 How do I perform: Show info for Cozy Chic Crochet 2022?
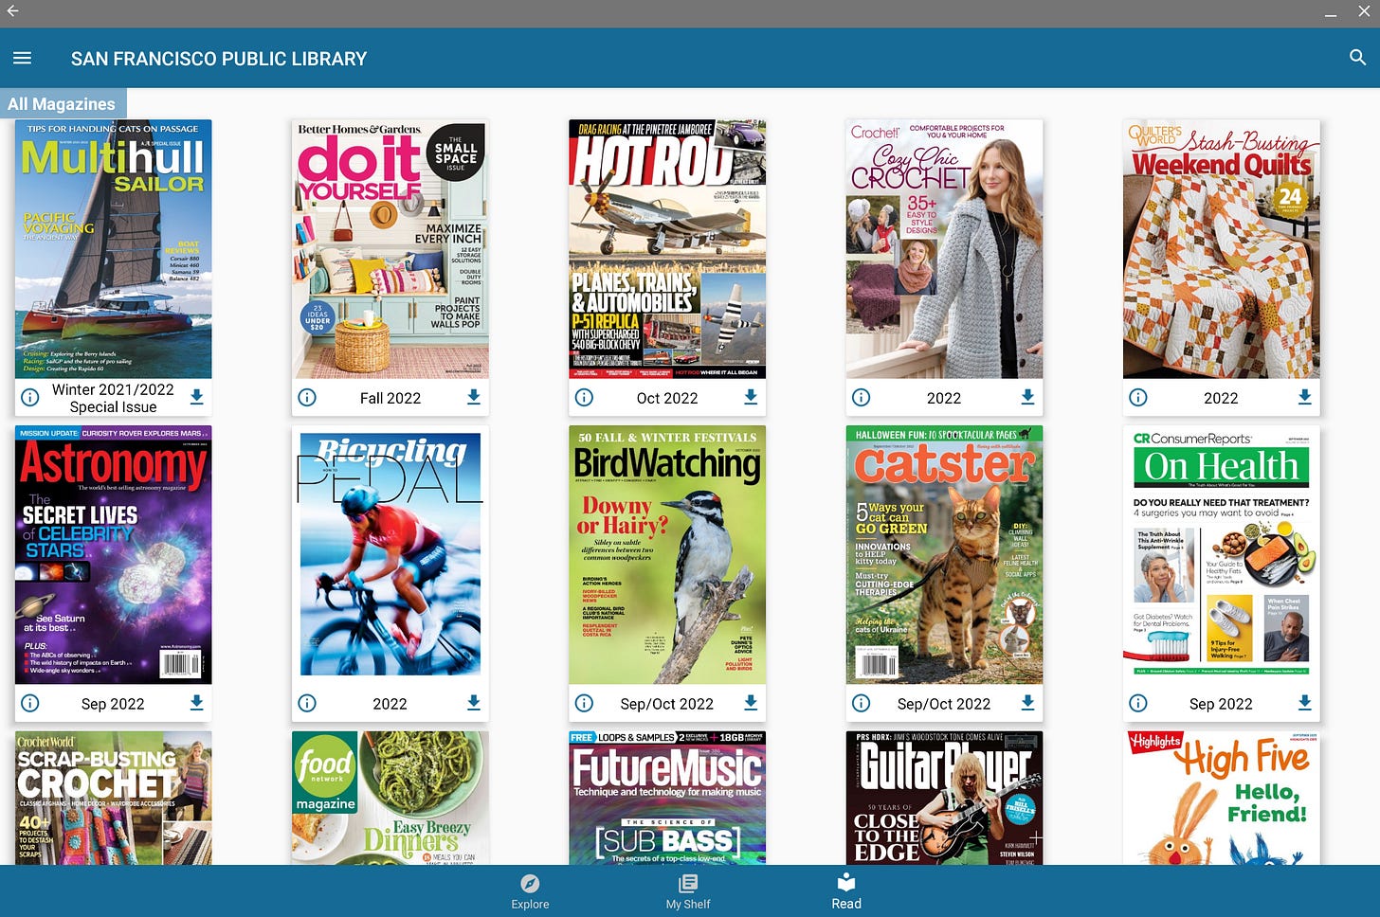(861, 398)
